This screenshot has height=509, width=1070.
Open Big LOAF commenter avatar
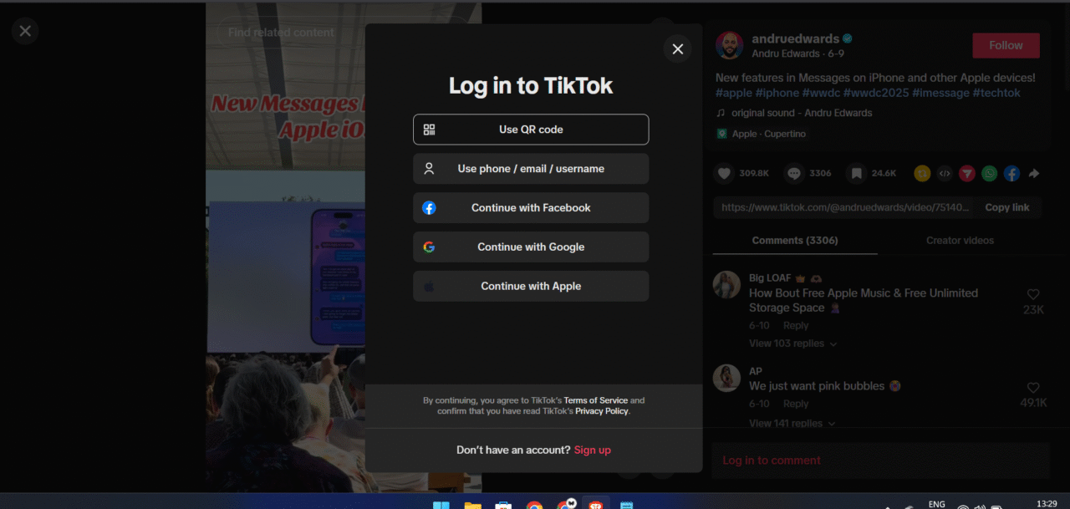[726, 285]
